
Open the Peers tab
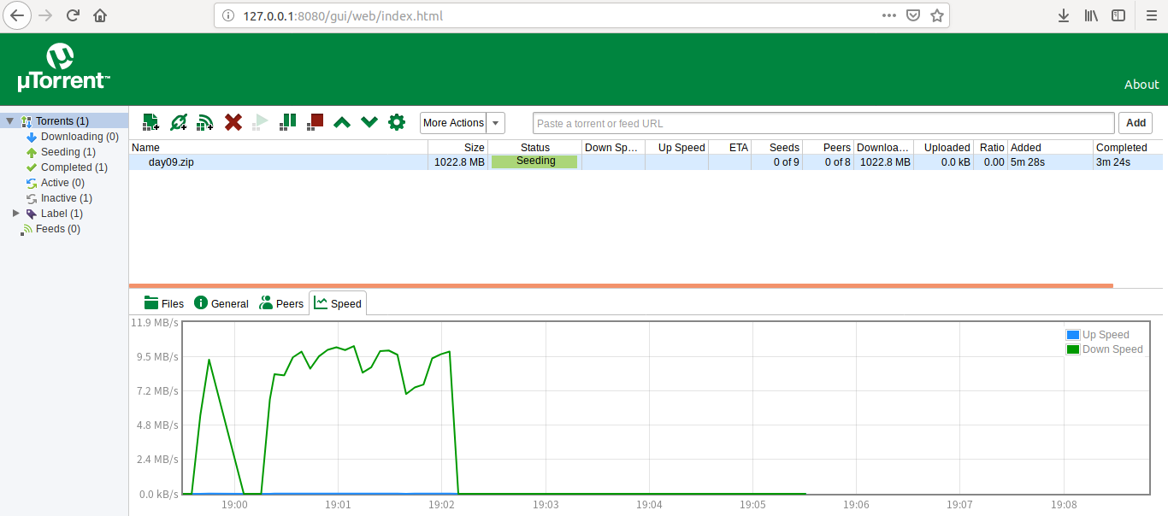click(281, 303)
